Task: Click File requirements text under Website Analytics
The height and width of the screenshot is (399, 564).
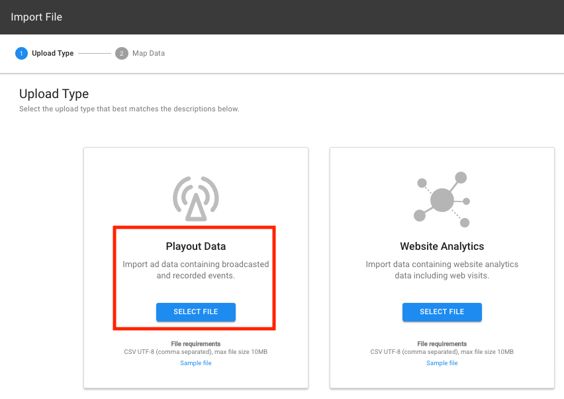Action: (442, 344)
